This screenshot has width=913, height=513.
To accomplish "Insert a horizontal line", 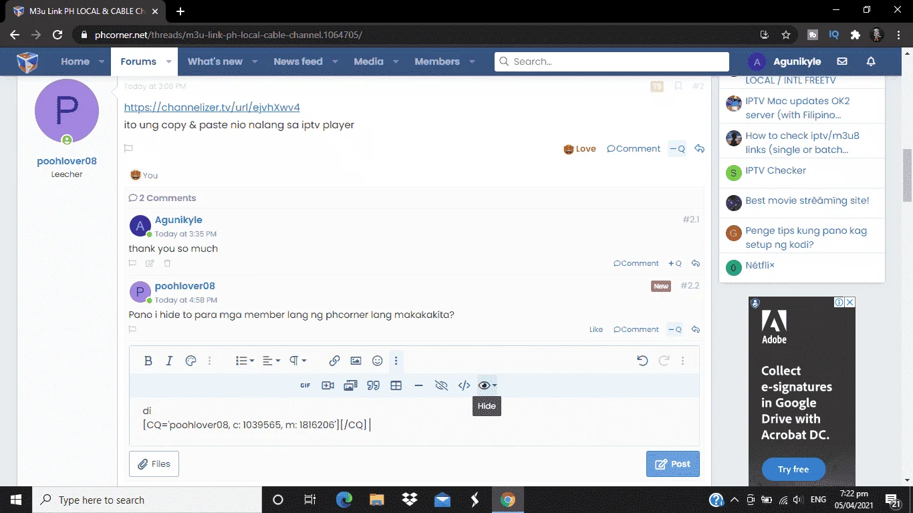I will point(418,385).
